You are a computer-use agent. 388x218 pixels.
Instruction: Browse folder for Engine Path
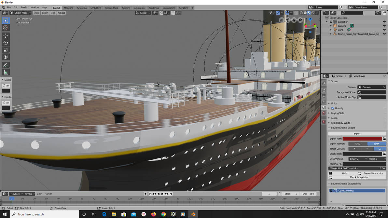click(x=384, y=154)
